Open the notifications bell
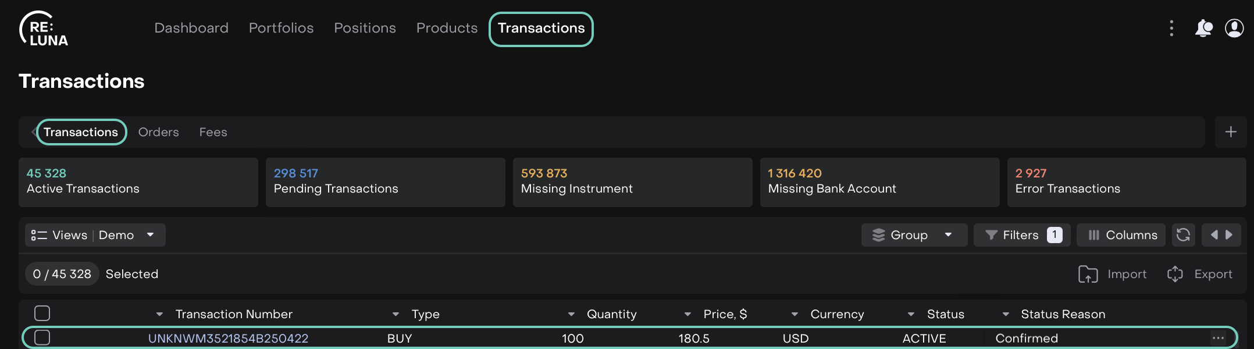Viewport: 1254px width, 349px height. click(1203, 28)
